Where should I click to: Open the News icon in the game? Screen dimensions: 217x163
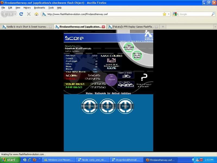107,106
